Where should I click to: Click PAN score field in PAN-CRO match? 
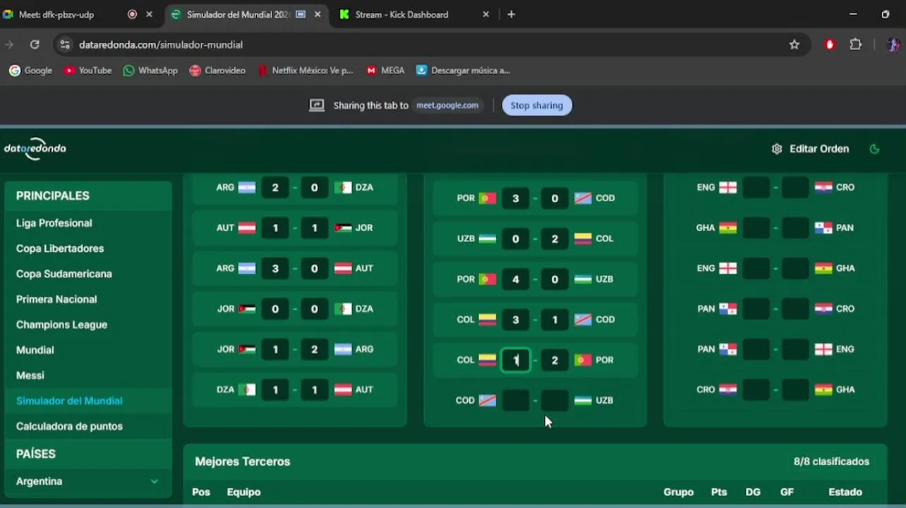point(756,308)
